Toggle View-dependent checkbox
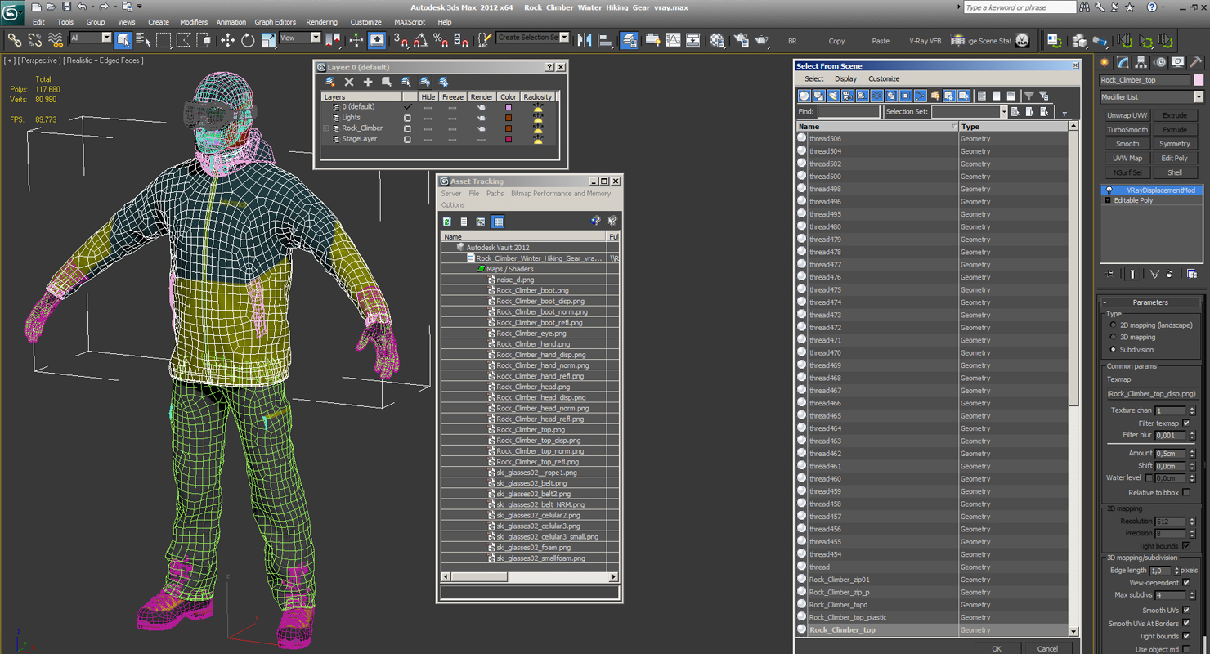This screenshot has height=654, width=1210. [1186, 582]
